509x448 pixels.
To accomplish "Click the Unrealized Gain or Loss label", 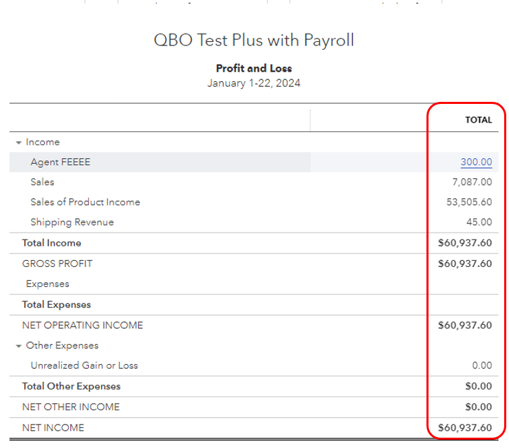I will [84, 365].
